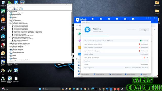This screenshot has width=162, height=91.
Task: Open Sim Unlocker Pro desktop shortcut
Action: click(x=3, y=71)
